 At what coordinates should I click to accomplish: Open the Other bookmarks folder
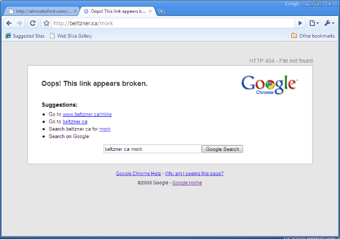point(313,36)
